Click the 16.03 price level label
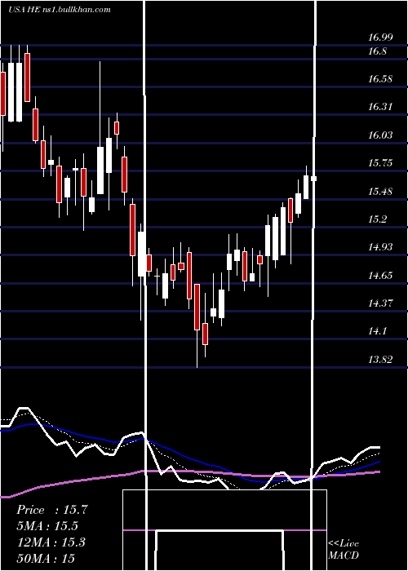Screen dimensions: 408x571 380,135
